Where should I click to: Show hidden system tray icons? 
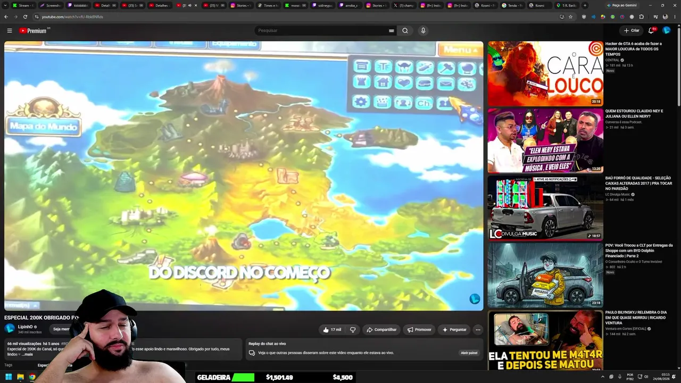pos(603,377)
